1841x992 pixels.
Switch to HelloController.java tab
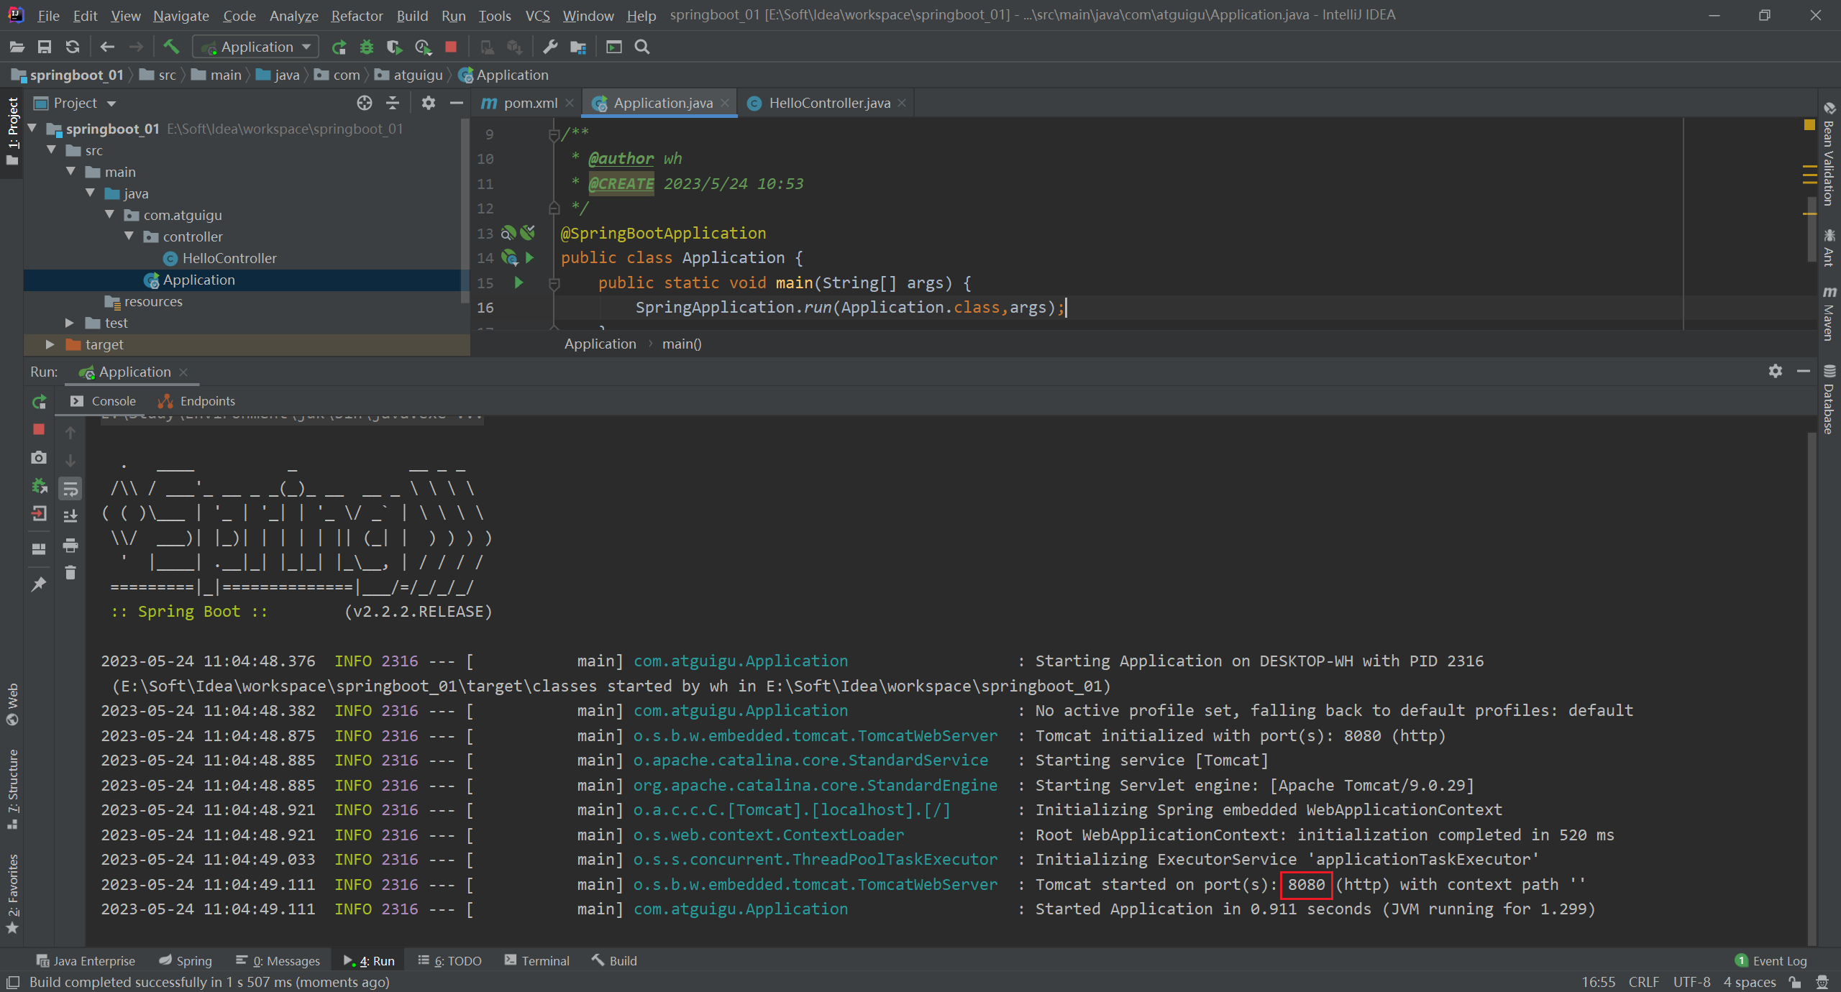coord(828,103)
